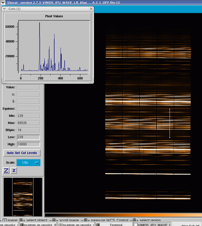Click the 'scroll image' status bar hint
This screenshot has height=226, width=202.
[69, 220]
